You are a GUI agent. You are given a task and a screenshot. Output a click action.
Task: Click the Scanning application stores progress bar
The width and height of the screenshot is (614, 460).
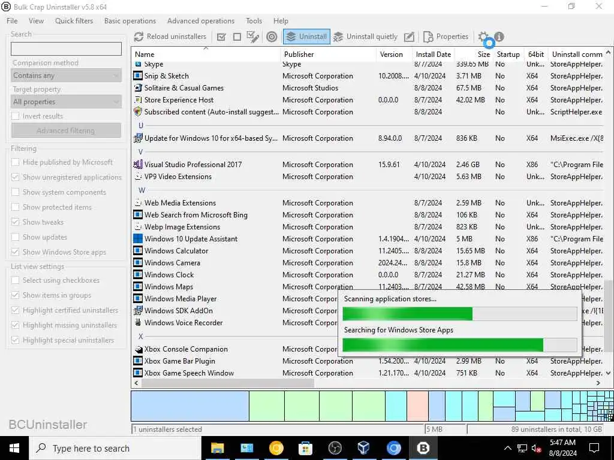coord(460,314)
